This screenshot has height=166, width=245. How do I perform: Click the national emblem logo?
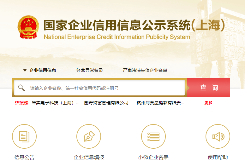[28, 27]
